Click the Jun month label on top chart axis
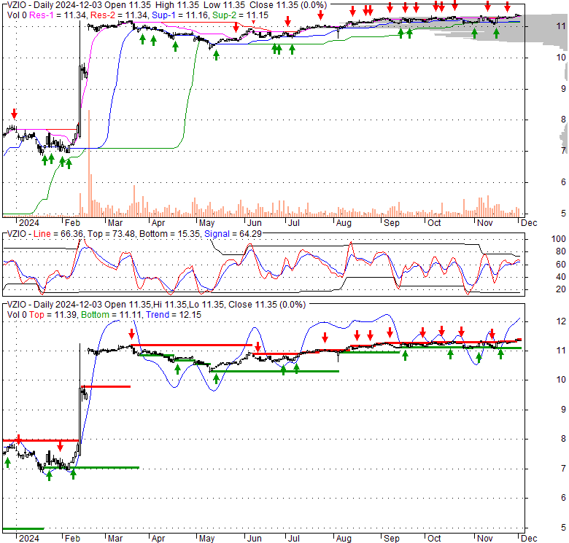This screenshot has width=569, height=543. (x=254, y=222)
